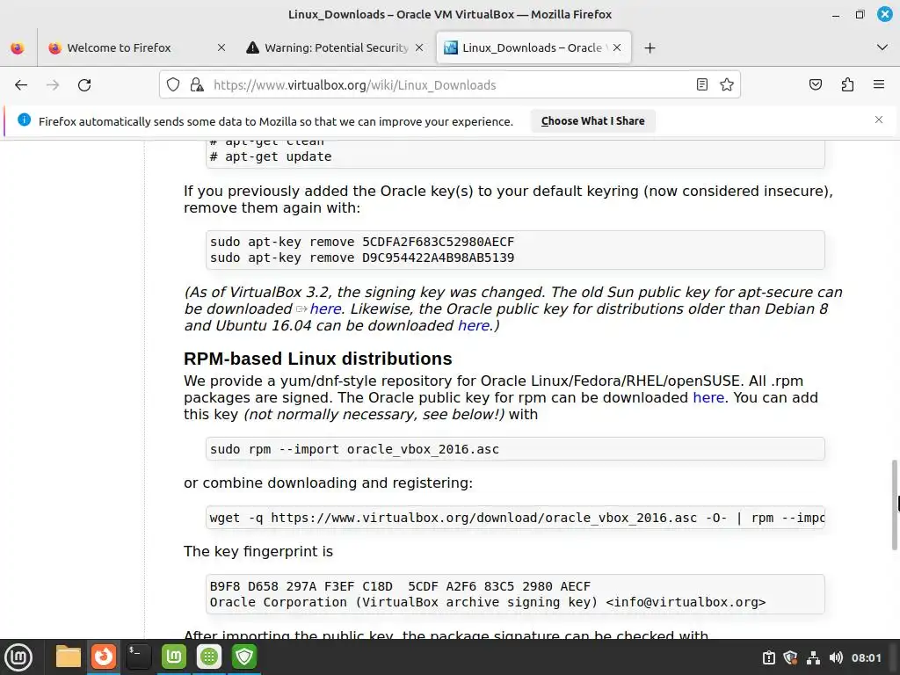Click the key fingerprint B9F8 D658 line
This screenshot has height=675, width=900.
pyautogui.click(x=400, y=586)
